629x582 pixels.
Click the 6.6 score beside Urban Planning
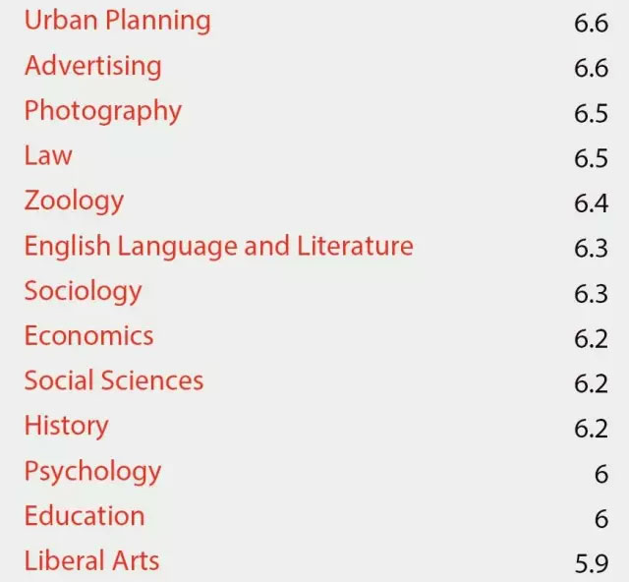coord(592,24)
